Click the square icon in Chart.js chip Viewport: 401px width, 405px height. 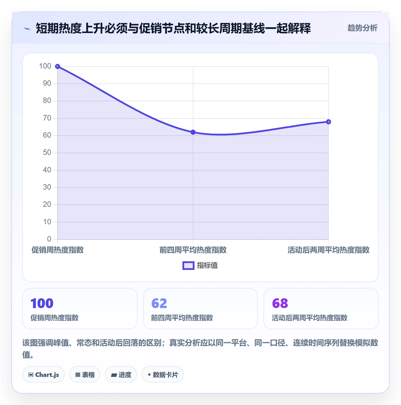click(31, 375)
